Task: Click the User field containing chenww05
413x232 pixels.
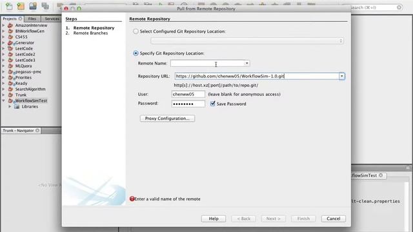Action: tap(188, 94)
